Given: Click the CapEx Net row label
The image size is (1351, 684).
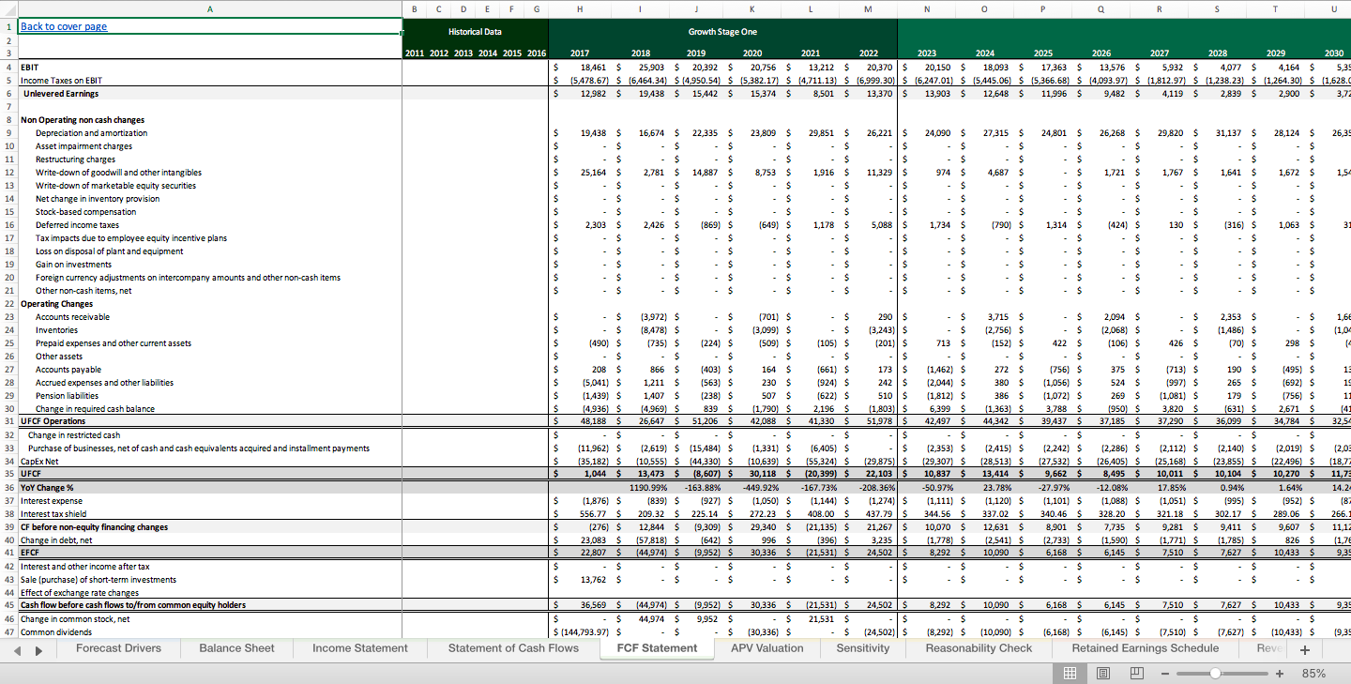Looking at the screenshot, I should [42, 461].
